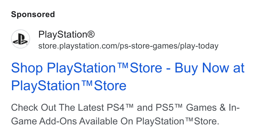Select the ad description about PS4 and PS5 games

point(125,114)
